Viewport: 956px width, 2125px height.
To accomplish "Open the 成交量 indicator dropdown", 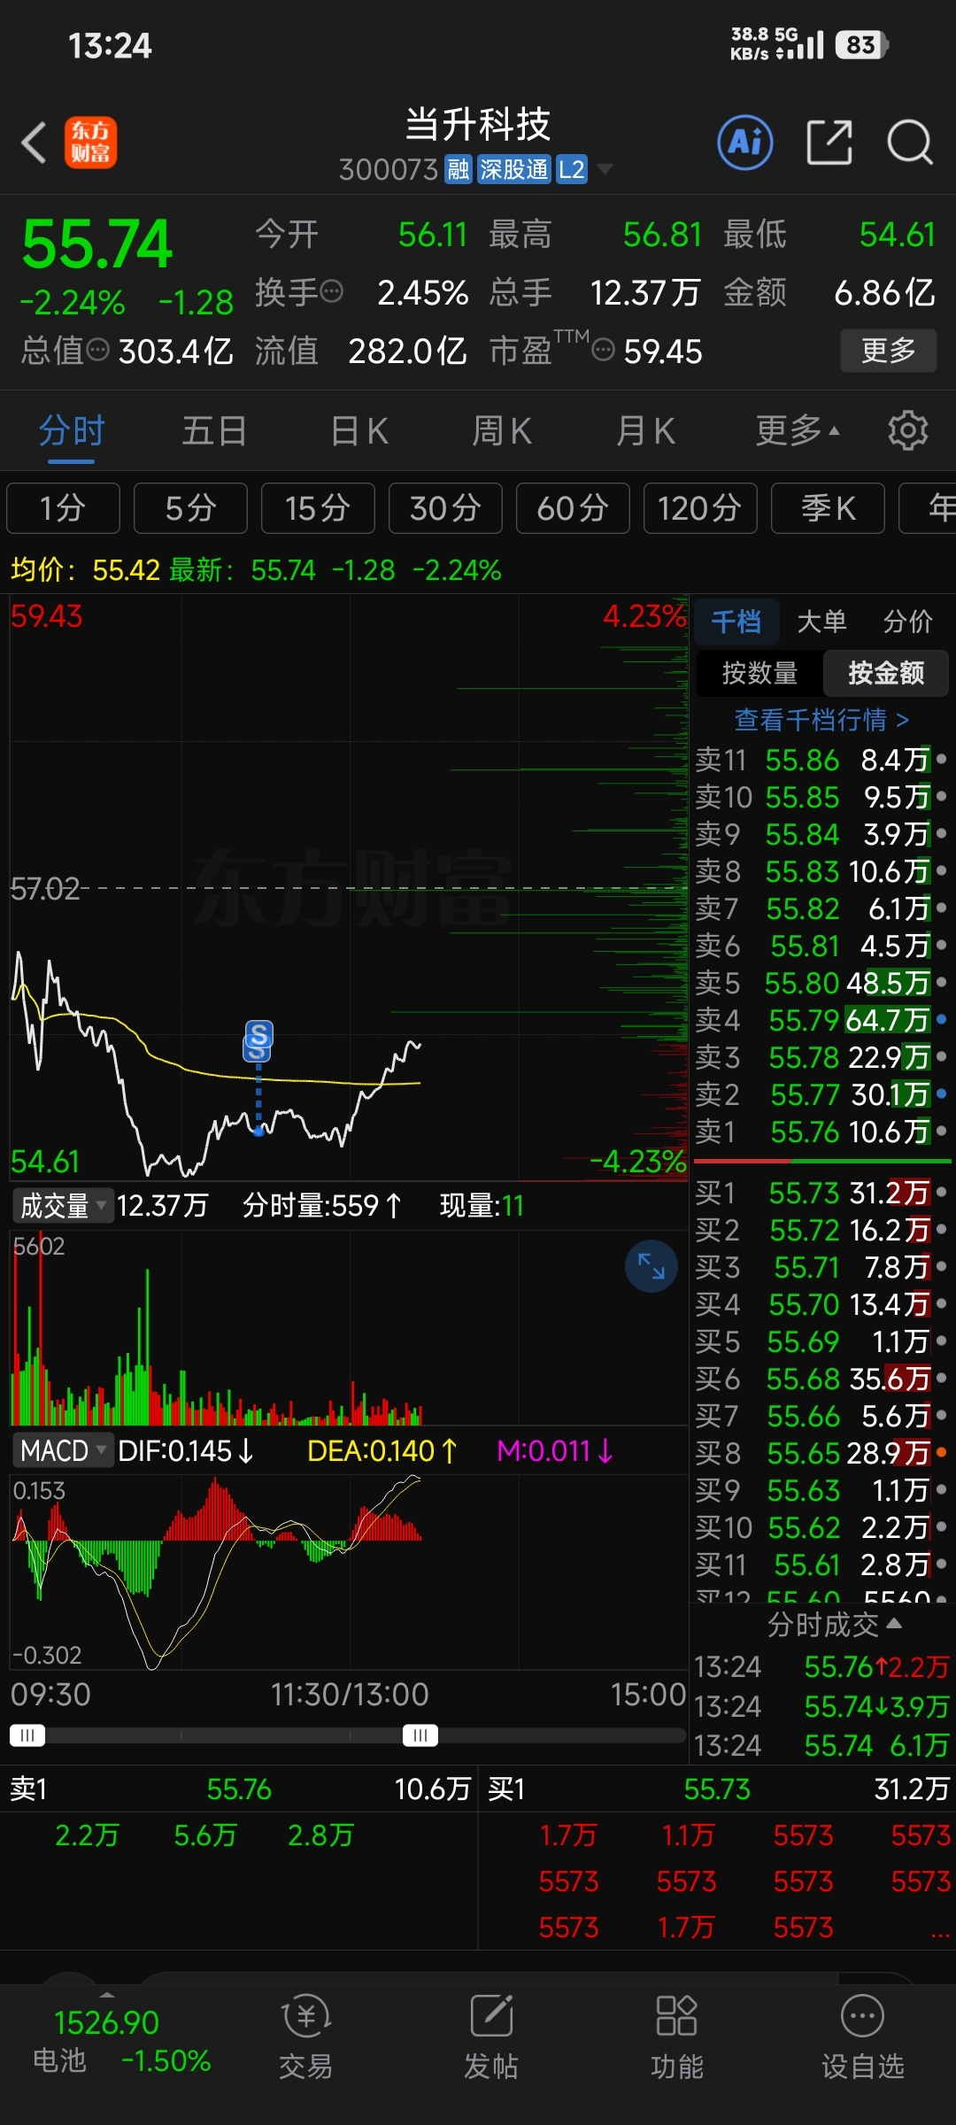I will pos(63,1205).
